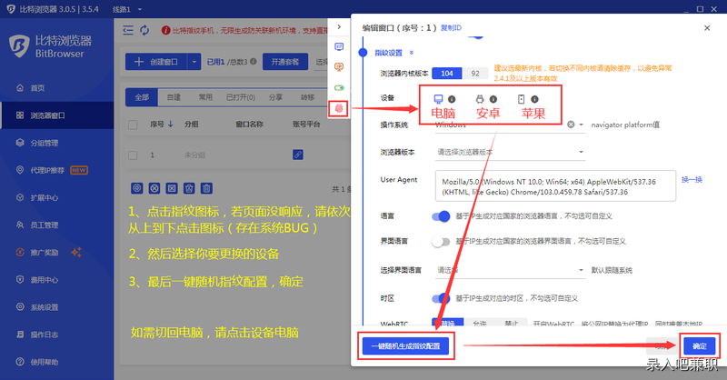727x380 pixels.
Task: Toggle the 时区 switch
Action: pyautogui.click(x=441, y=298)
